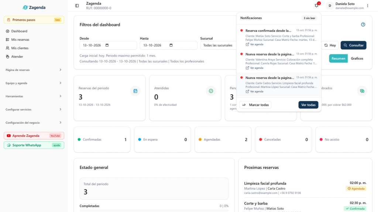
Task: Click Ver todas notifications button
Action: click(x=308, y=105)
